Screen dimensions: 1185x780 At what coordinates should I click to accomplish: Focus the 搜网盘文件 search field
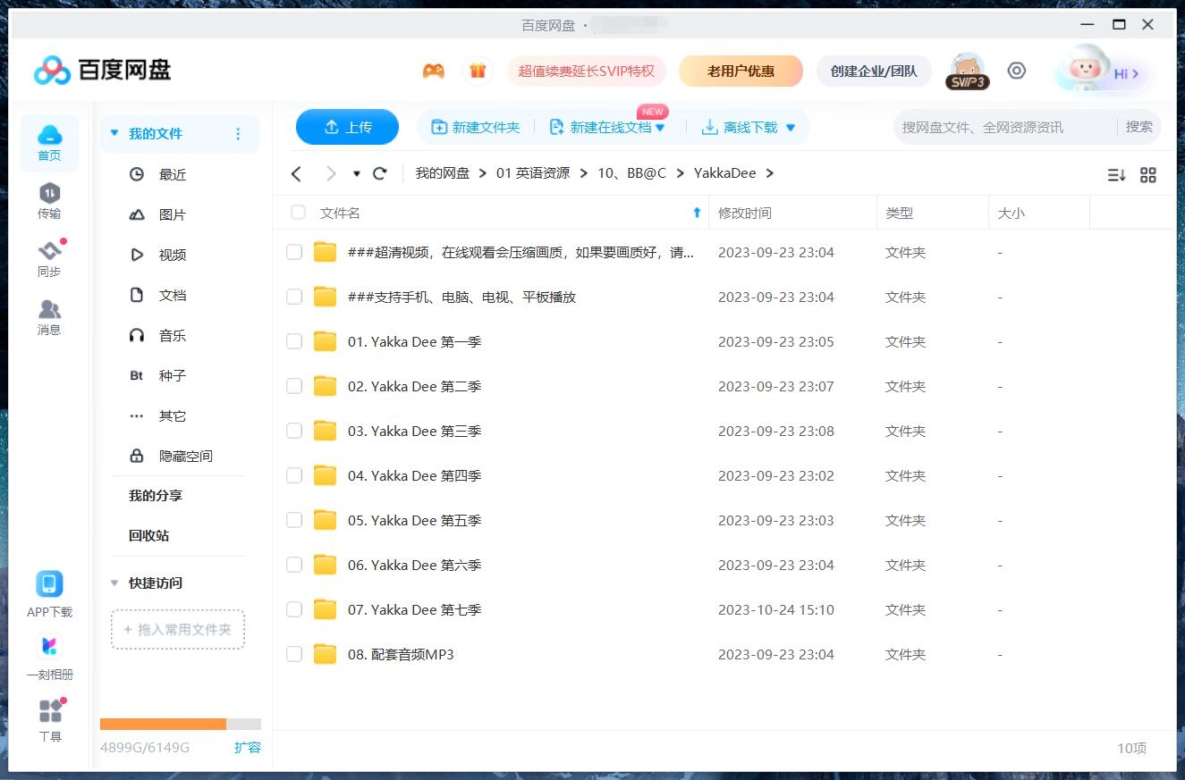1004,128
